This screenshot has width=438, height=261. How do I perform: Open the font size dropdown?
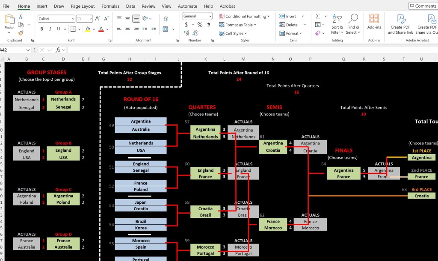click(91, 19)
